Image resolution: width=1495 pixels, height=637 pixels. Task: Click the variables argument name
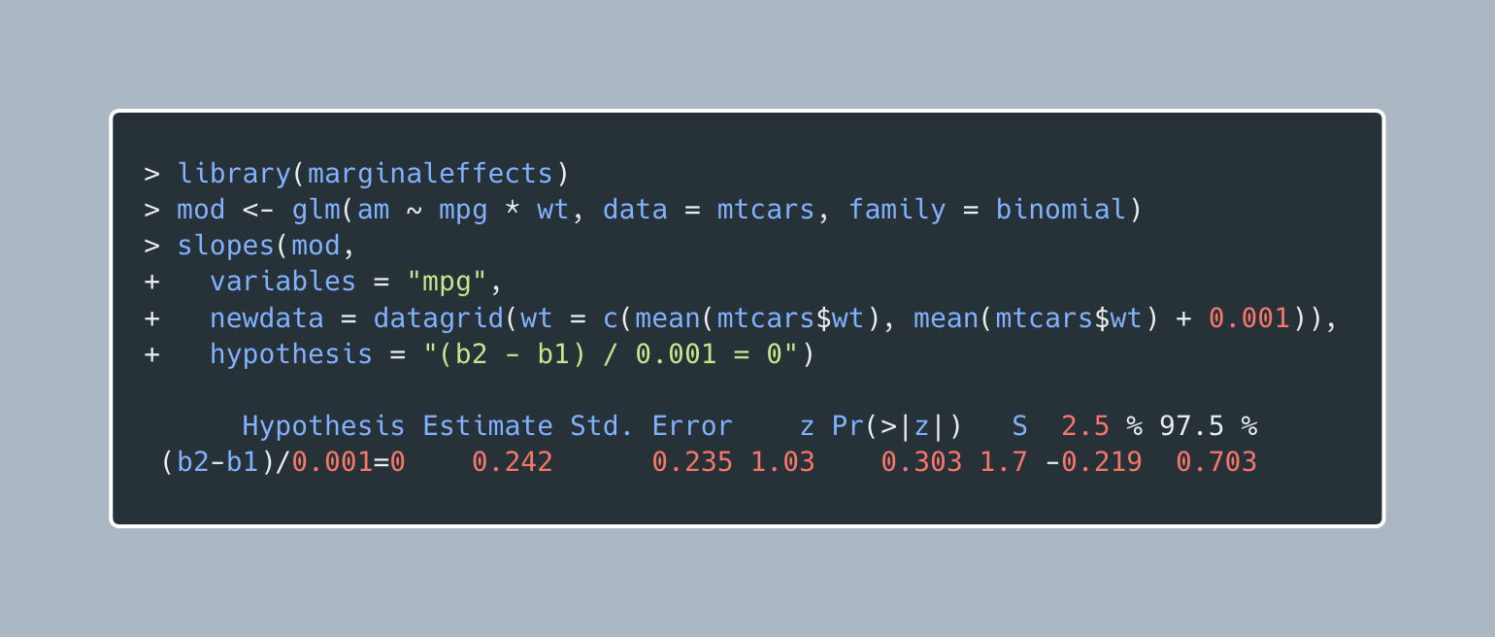[282, 282]
